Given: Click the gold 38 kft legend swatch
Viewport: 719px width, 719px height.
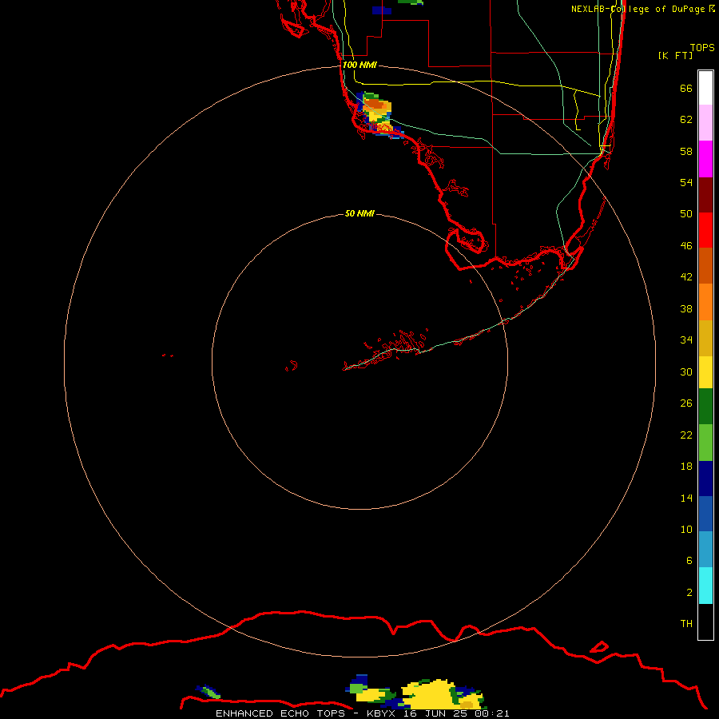Looking at the screenshot, I should click(x=705, y=338).
